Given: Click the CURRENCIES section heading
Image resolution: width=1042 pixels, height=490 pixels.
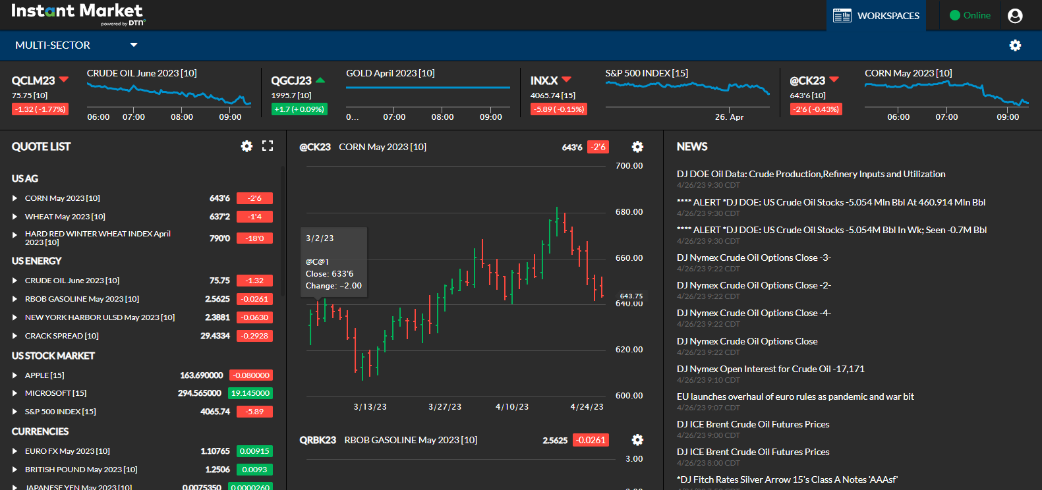Looking at the screenshot, I should pyautogui.click(x=40, y=431).
